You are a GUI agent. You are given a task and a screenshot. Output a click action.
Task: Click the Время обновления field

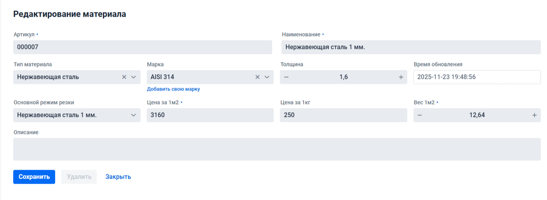point(476,77)
